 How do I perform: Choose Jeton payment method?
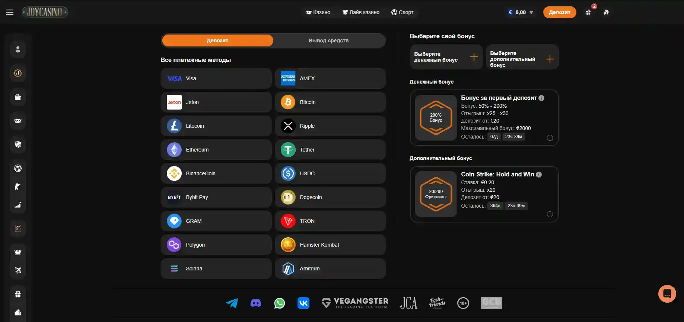(x=216, y=102)
